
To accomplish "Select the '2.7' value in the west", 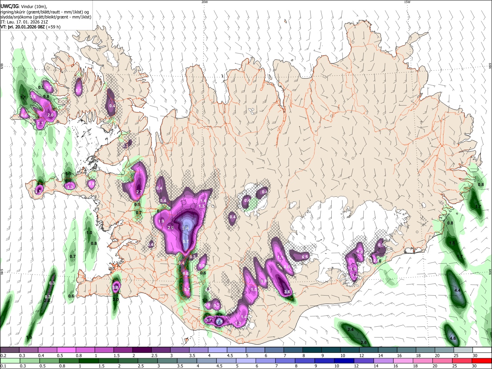I will click(x=140, y=192).
